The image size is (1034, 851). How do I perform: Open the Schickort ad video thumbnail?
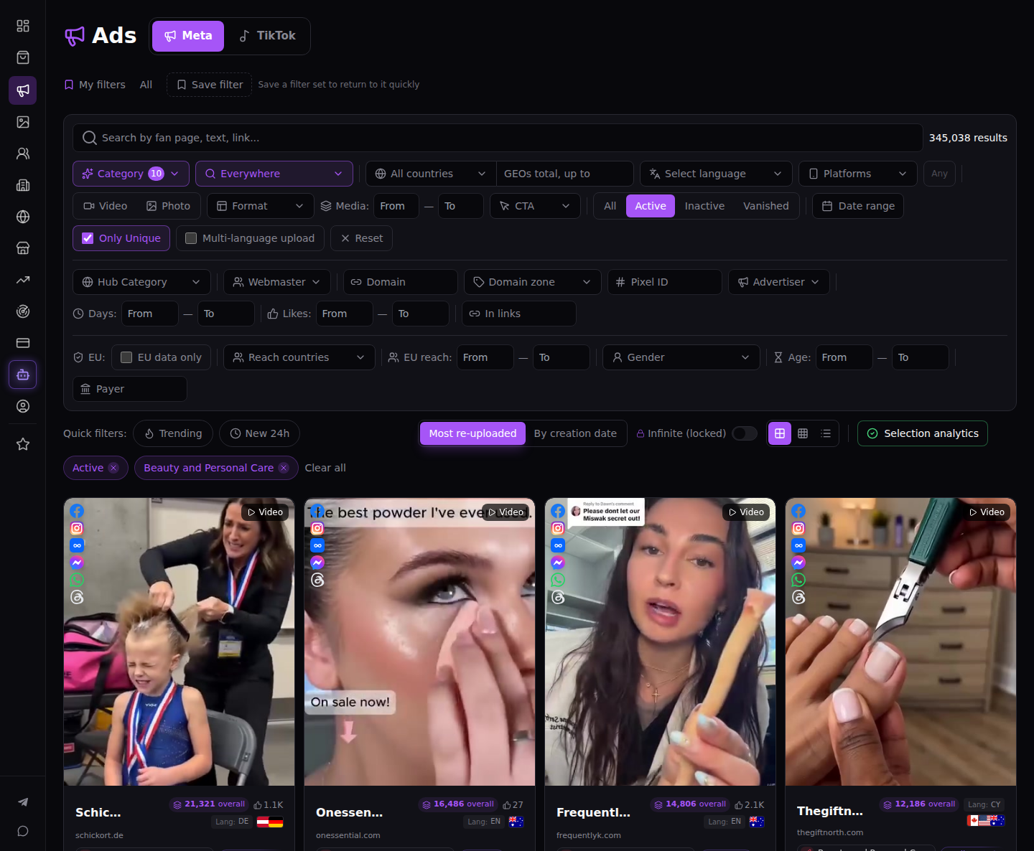pyautogui.click(x=179, y=641)
